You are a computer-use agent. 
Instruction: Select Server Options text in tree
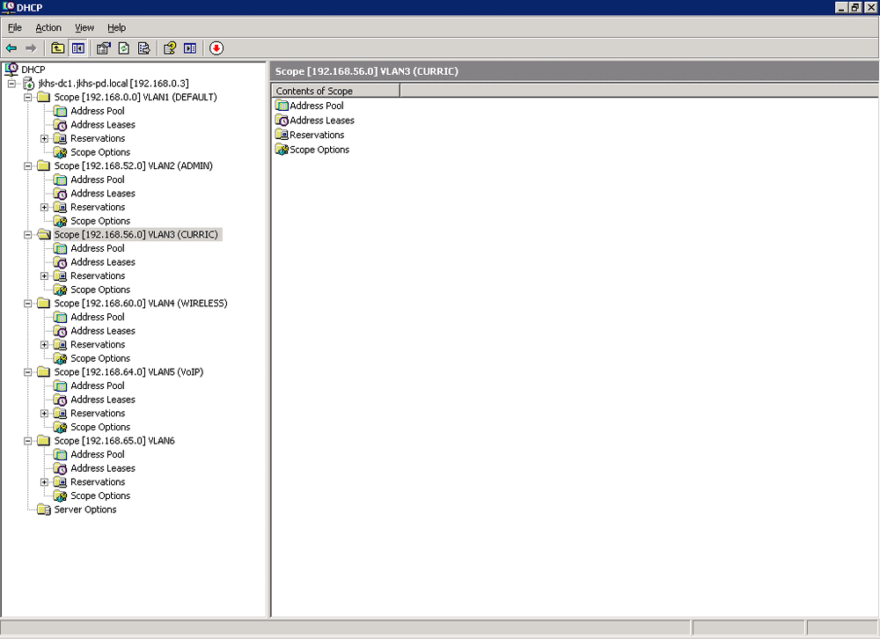pos(85,510)
